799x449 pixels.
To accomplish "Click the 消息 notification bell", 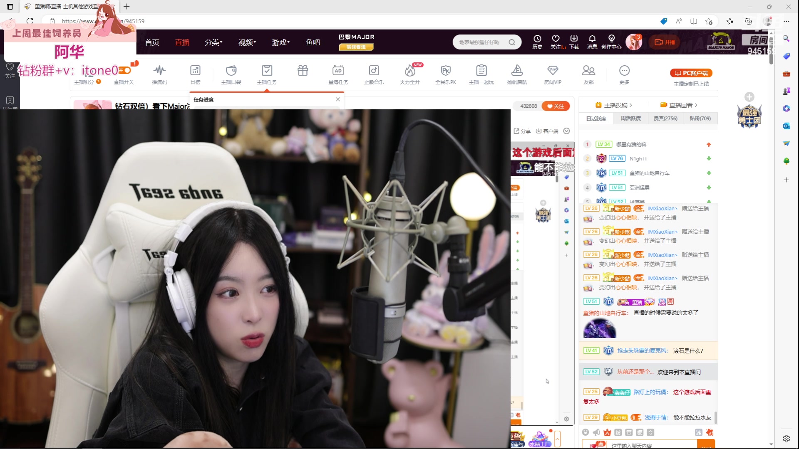I will point(592,41).
